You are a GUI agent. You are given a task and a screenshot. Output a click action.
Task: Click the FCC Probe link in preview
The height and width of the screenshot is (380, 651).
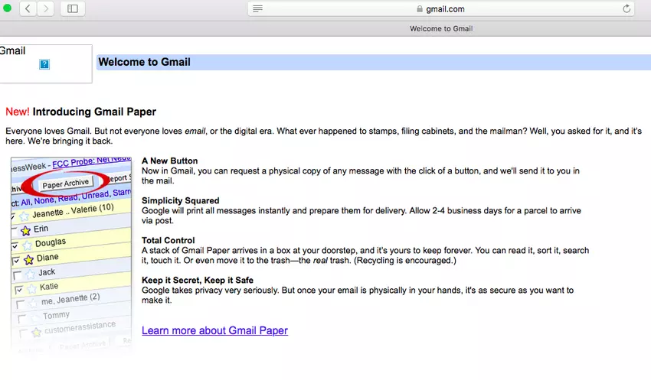(91, 161)
